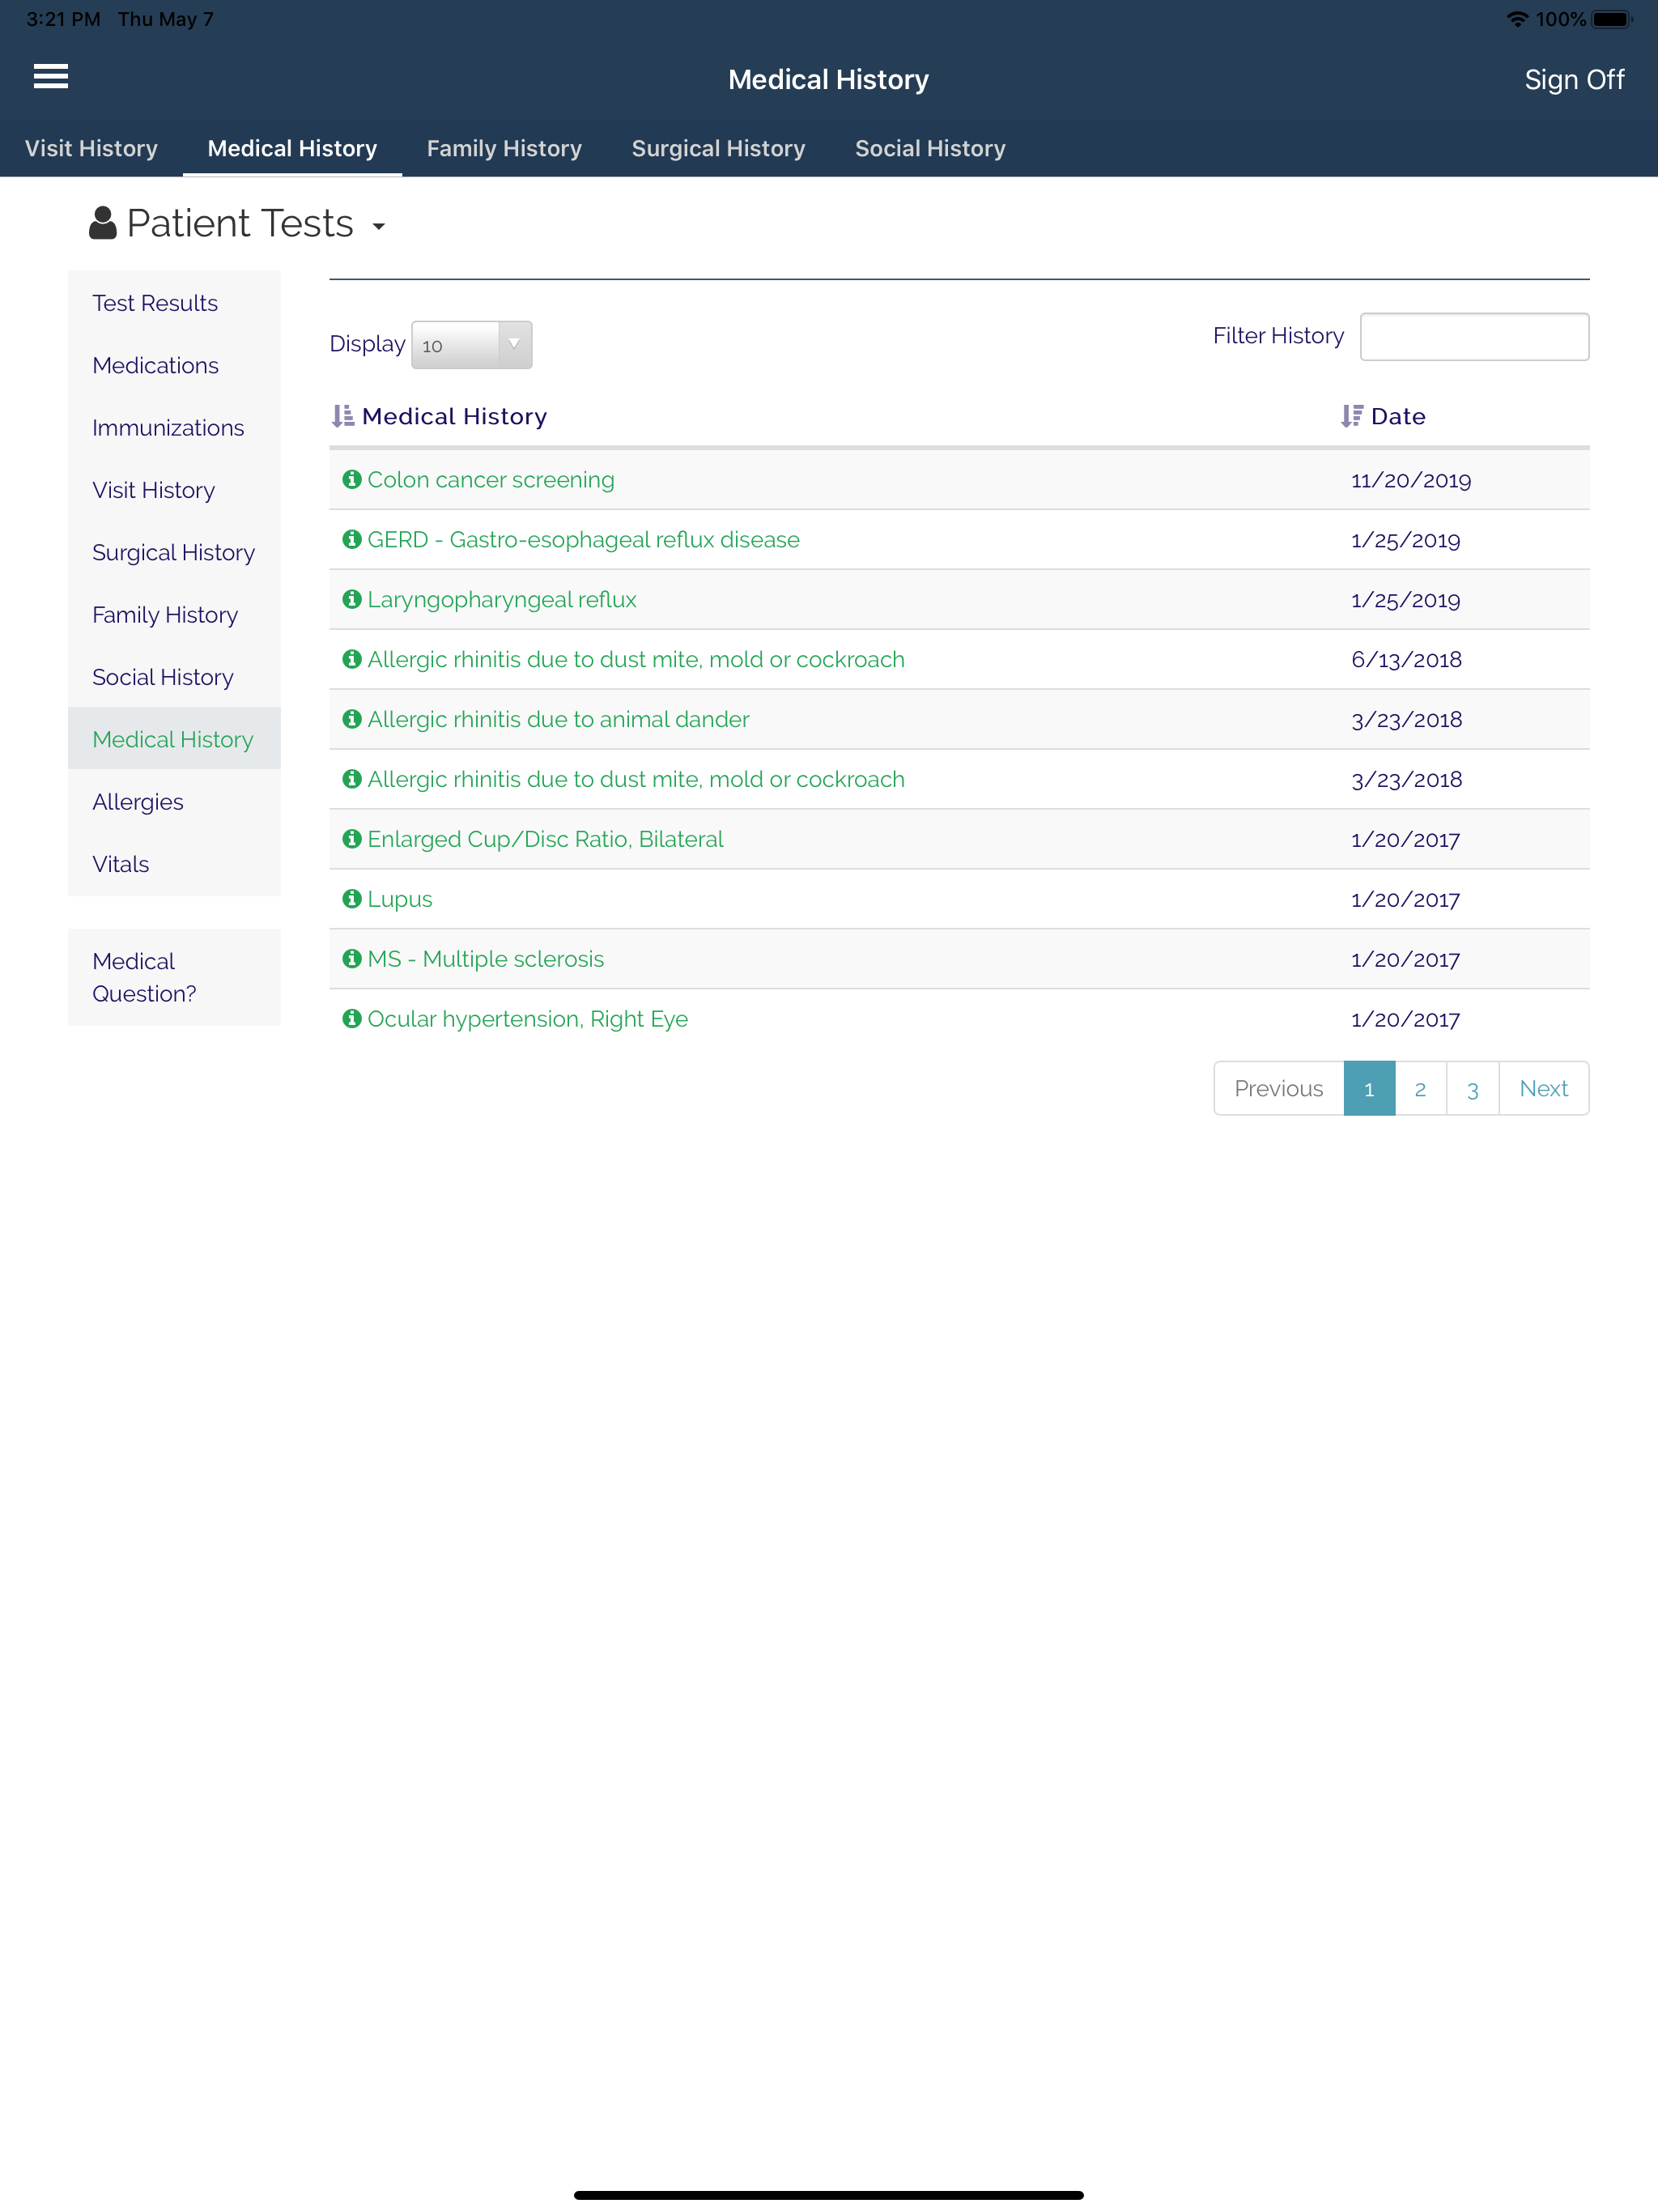Viewport: 1658px width, 2212px height.
Task: Open Immunizations in sidebar
Action: (174, 428)
